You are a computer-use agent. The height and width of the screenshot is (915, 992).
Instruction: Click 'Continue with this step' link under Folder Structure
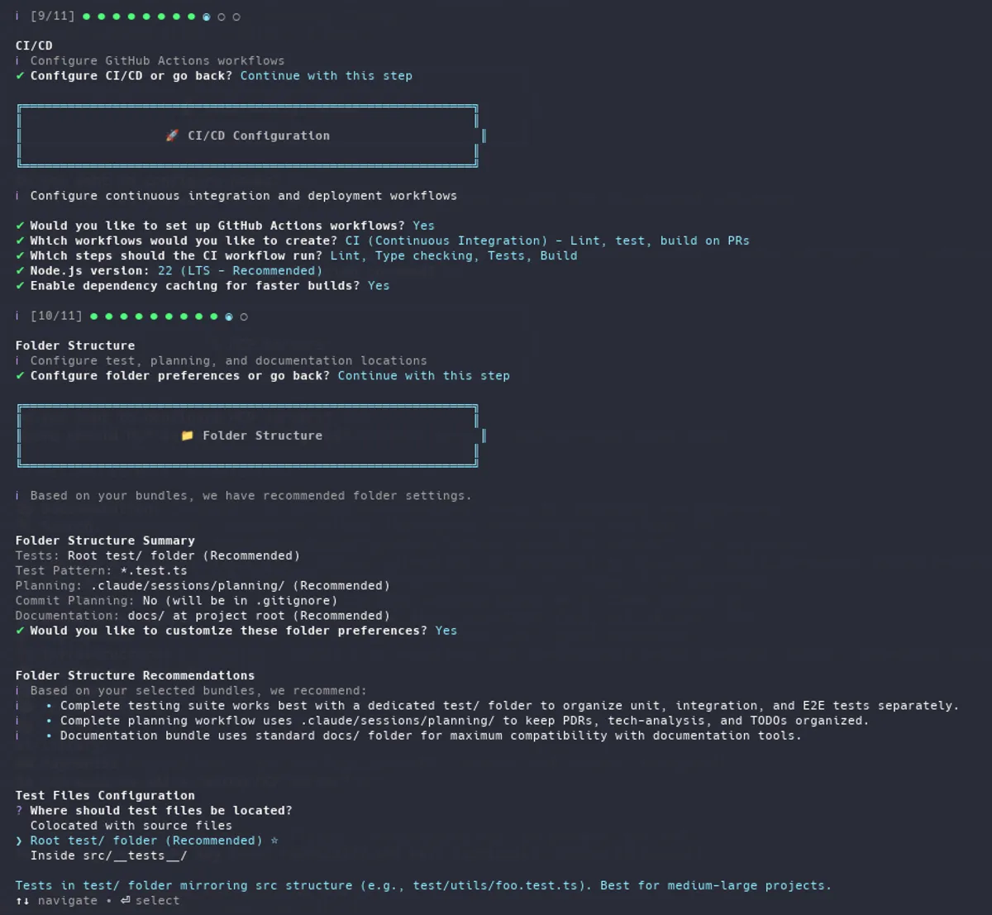[423, 375]
